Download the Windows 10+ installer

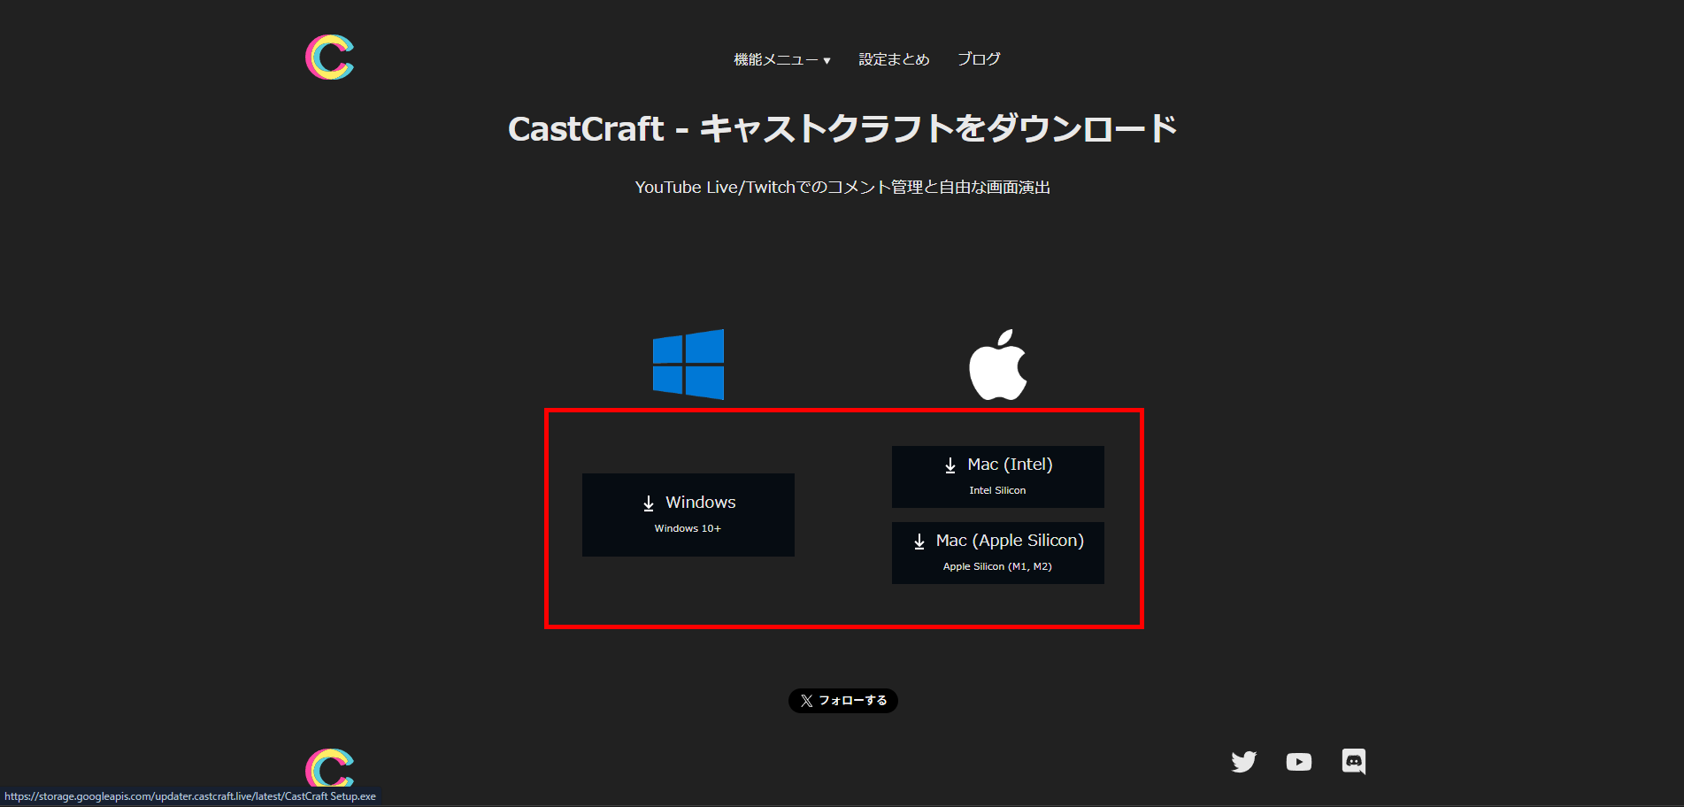point(688,515)
